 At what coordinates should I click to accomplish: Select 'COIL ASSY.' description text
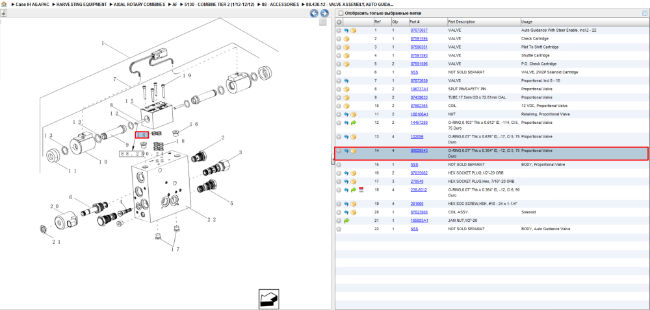(x=459, y=213)
